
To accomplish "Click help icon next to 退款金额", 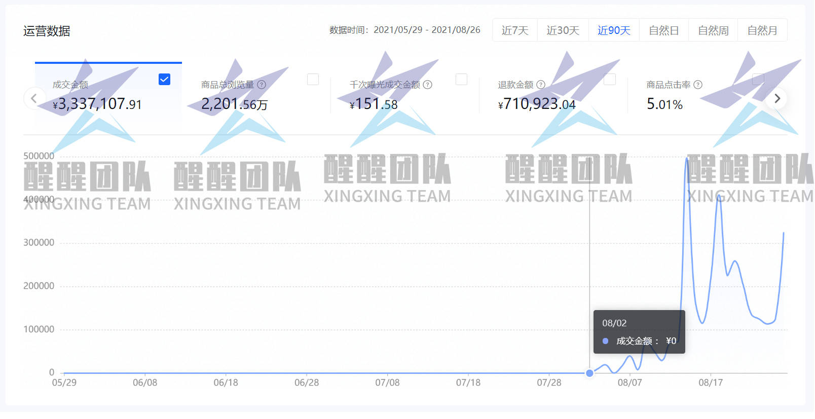I will 541,85.
